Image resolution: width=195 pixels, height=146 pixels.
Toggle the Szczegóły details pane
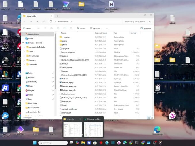pos(146,28)
